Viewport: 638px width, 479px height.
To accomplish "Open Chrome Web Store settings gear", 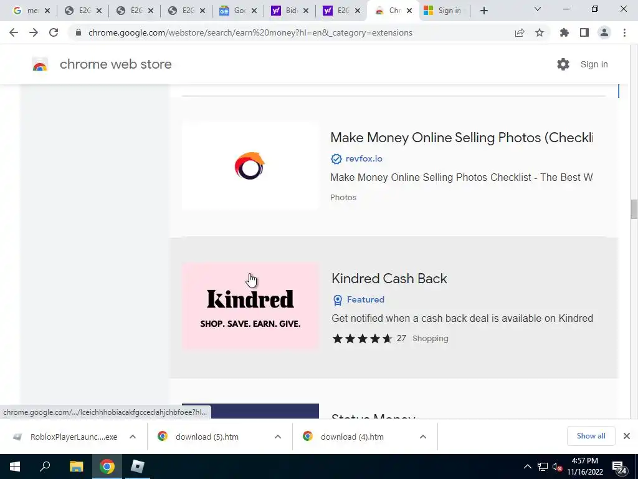I will tap(563, 64).
